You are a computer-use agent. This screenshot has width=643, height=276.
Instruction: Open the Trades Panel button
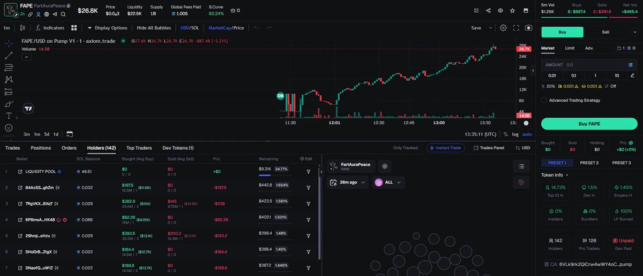(x=488, y=148)
